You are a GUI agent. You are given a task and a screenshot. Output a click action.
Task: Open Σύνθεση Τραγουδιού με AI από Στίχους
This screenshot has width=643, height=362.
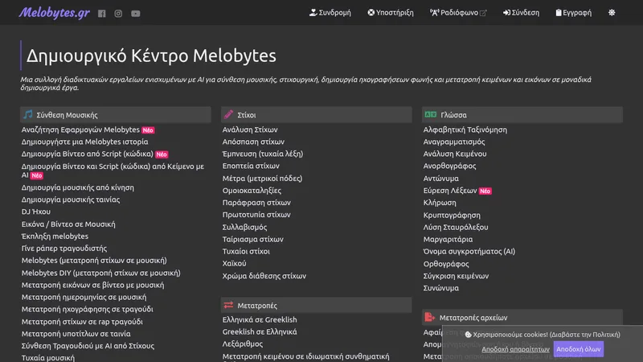[x=88, y=346]
